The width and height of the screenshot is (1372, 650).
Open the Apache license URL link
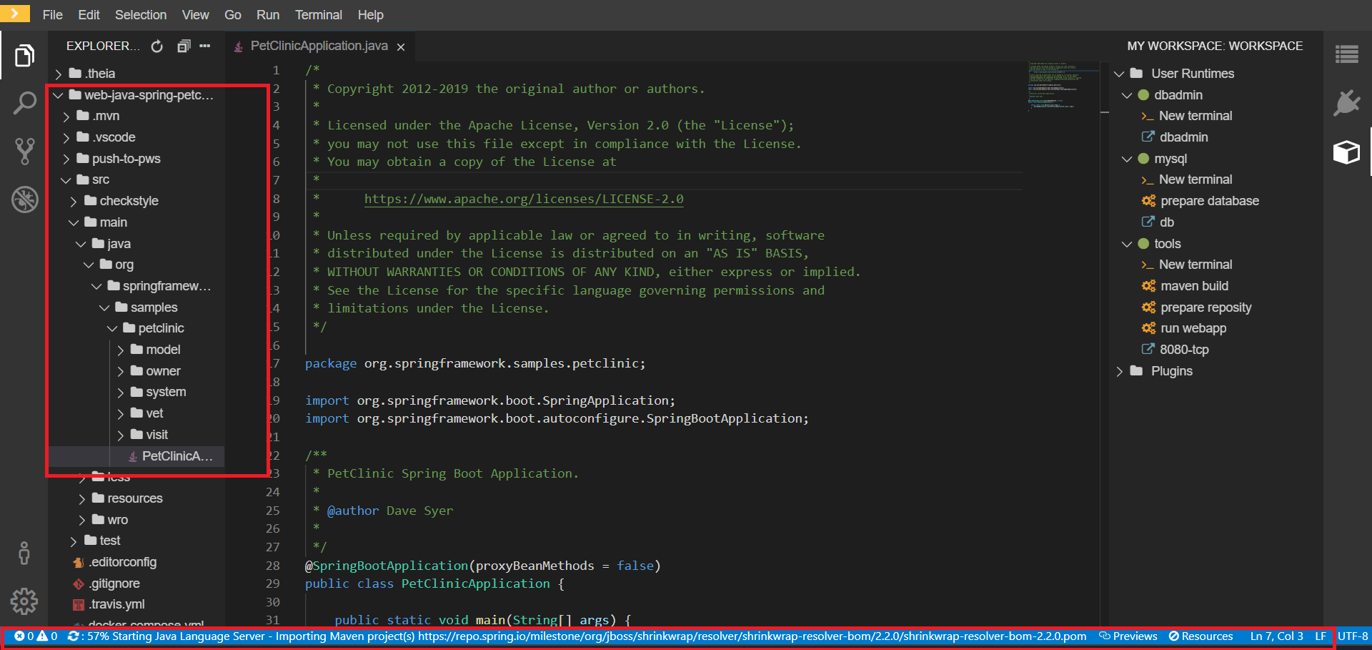524,199
